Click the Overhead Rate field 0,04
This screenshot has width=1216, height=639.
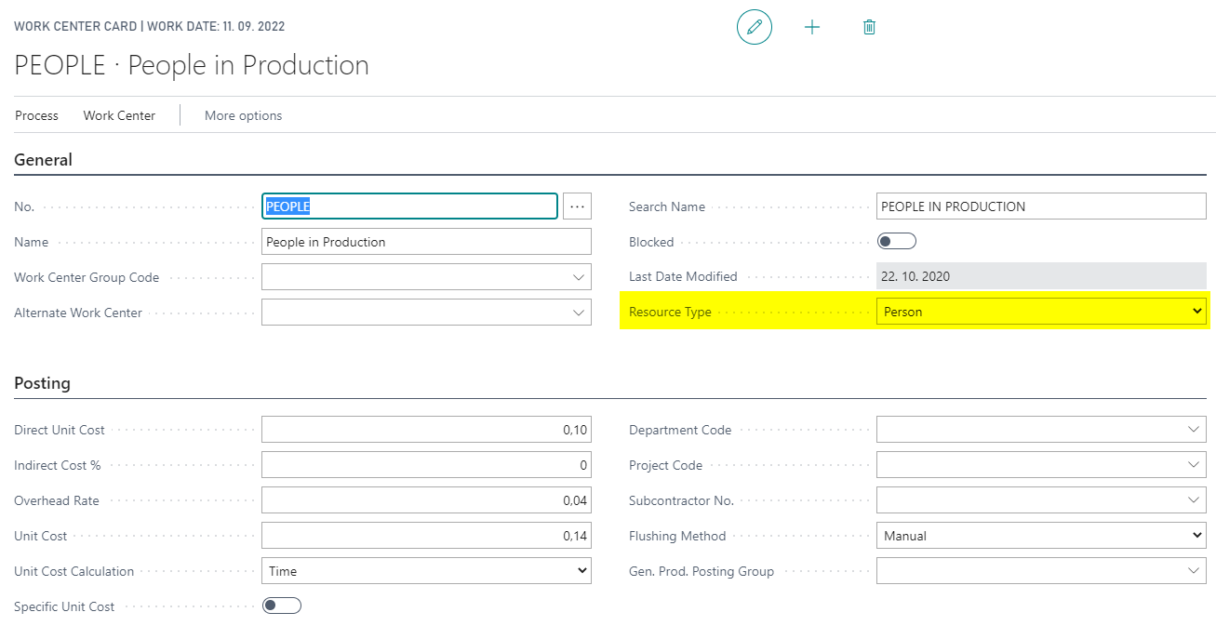[426, 500]
